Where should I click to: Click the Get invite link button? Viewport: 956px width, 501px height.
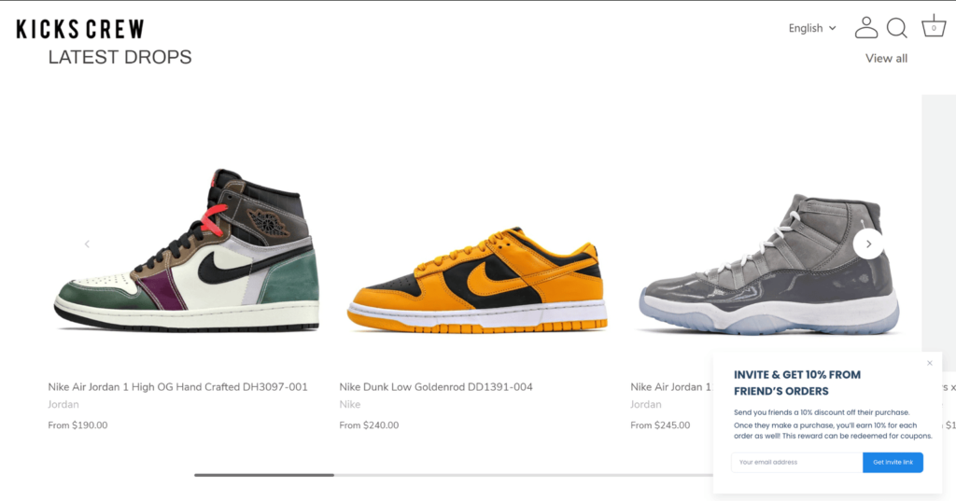(893, 462)
